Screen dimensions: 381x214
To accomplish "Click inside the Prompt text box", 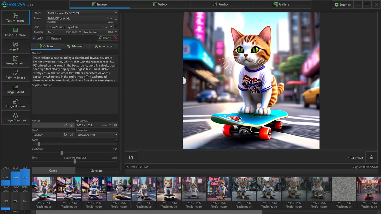I will [75, 69].
